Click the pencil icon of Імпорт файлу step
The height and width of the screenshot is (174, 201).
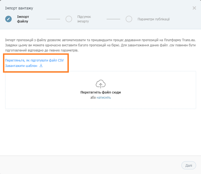[x=8, y=19]
